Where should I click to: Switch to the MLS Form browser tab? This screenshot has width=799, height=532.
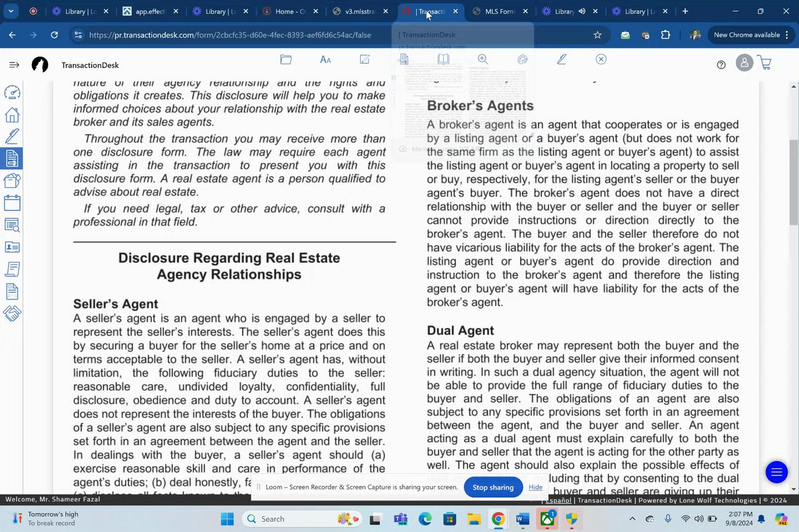click(x=500, y=11)
